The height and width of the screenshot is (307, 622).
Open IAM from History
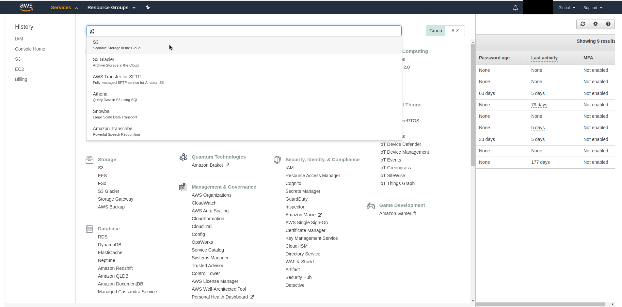[19, 39]
